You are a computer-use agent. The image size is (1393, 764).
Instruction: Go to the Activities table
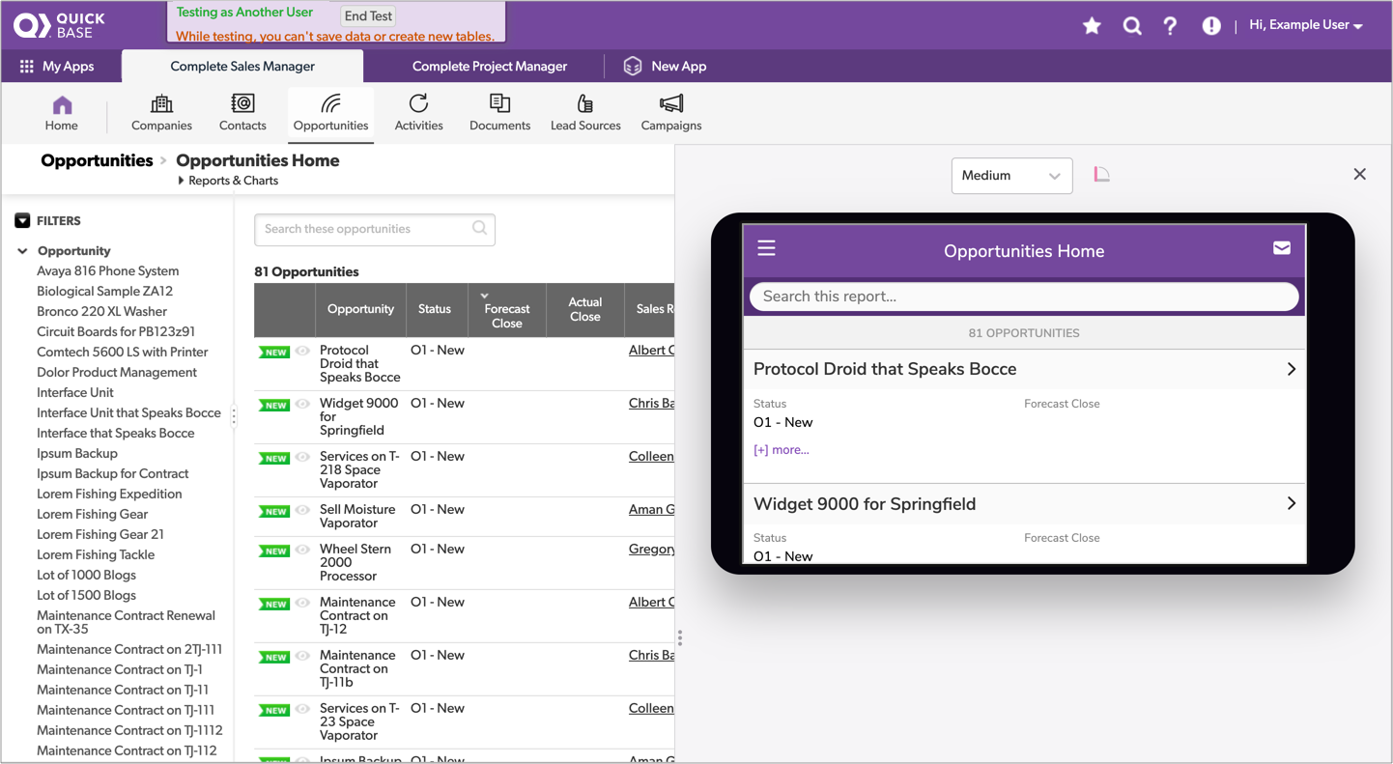[418, 113]
